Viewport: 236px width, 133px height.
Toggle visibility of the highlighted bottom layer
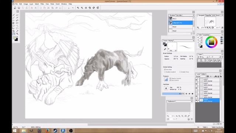coord(196,100)
